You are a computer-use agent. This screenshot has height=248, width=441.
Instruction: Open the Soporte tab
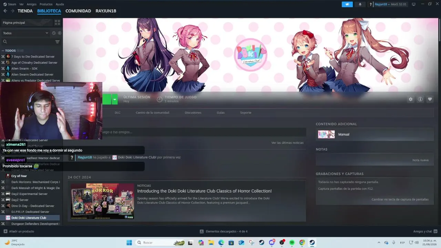pos(246,113)
